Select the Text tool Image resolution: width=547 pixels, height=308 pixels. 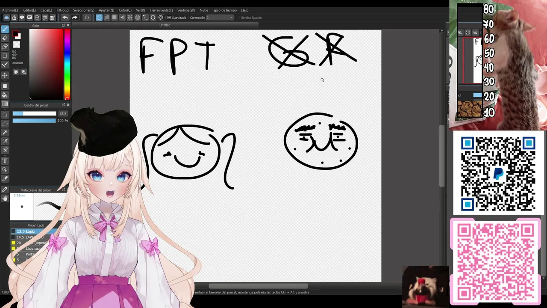pyautogui.click(x=5, y=161)
